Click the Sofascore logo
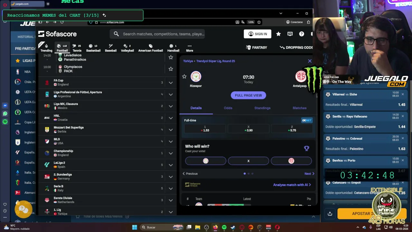This screenshot has height=232, width=412. click(57, 34)
